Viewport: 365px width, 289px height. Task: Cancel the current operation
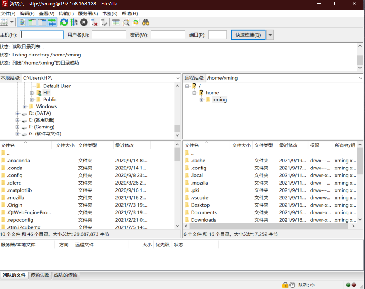(x=83, y=22)
